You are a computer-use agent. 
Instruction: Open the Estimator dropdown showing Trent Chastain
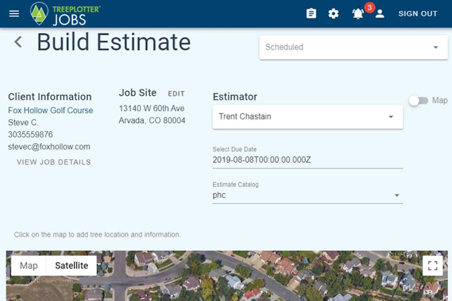point(308,117)
